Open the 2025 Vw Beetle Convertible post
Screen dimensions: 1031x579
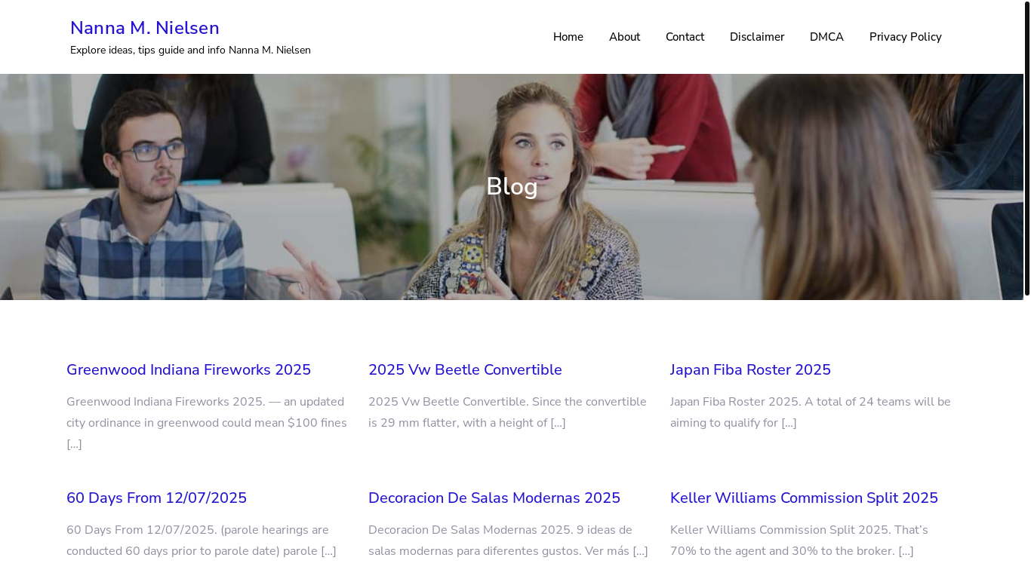point(465,370)
